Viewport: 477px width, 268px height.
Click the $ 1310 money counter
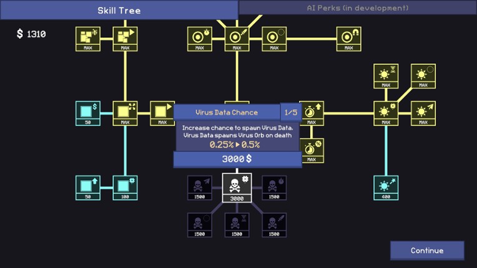pyautogui.click(x=31, y=34)
